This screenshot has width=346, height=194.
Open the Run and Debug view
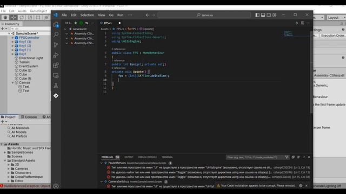tap(56, 55)
